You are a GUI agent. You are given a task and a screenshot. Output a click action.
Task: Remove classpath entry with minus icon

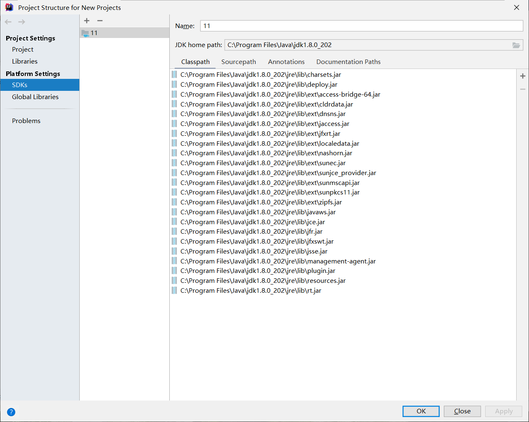(523, 89)
